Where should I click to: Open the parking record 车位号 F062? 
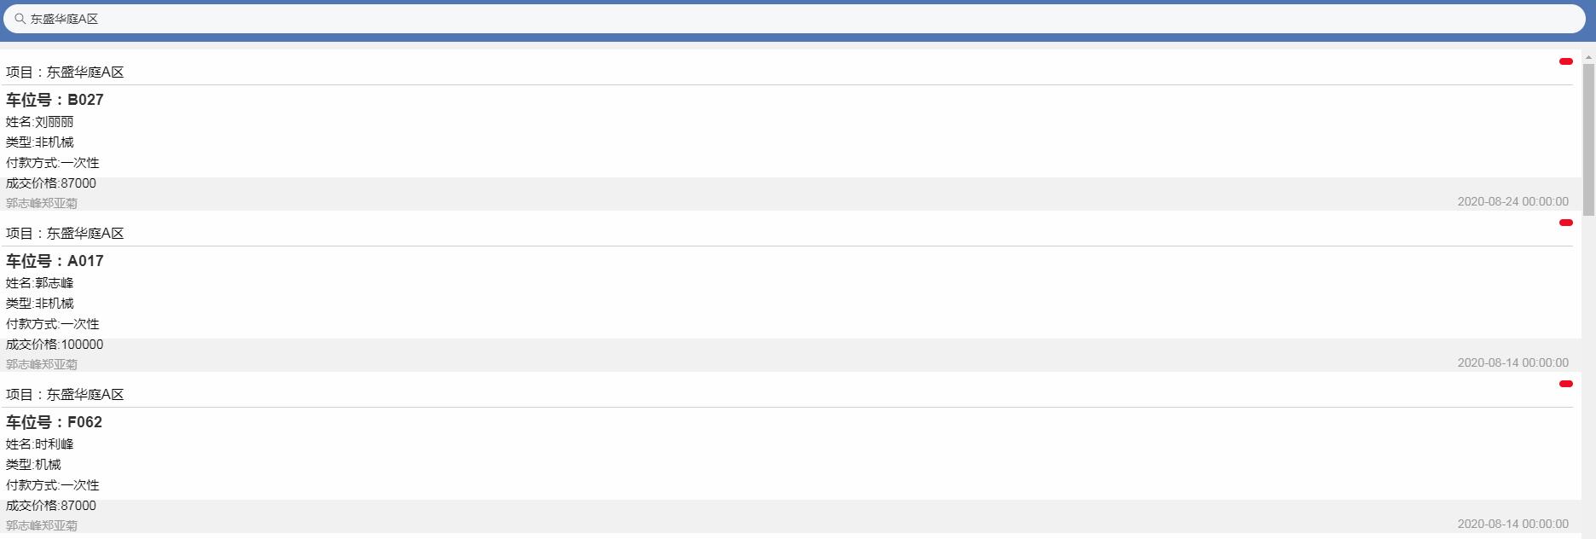(x=54, y=422)
